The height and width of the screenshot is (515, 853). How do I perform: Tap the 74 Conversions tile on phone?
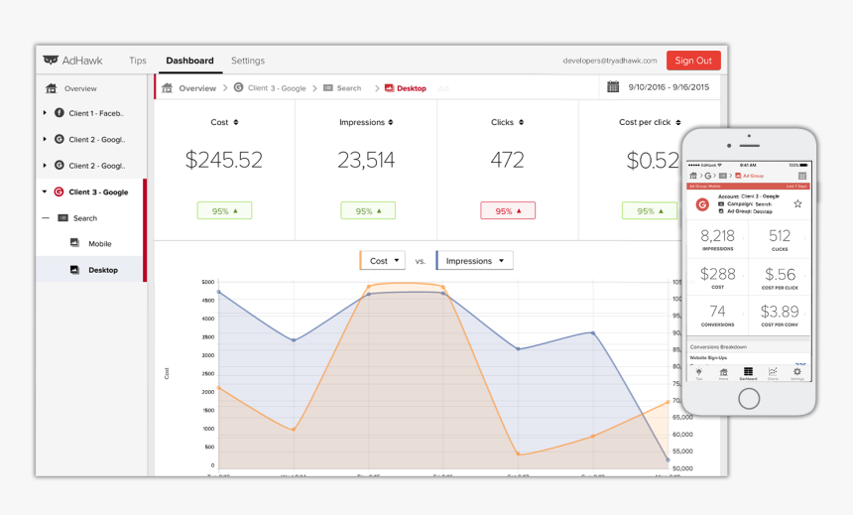point(717,315)
